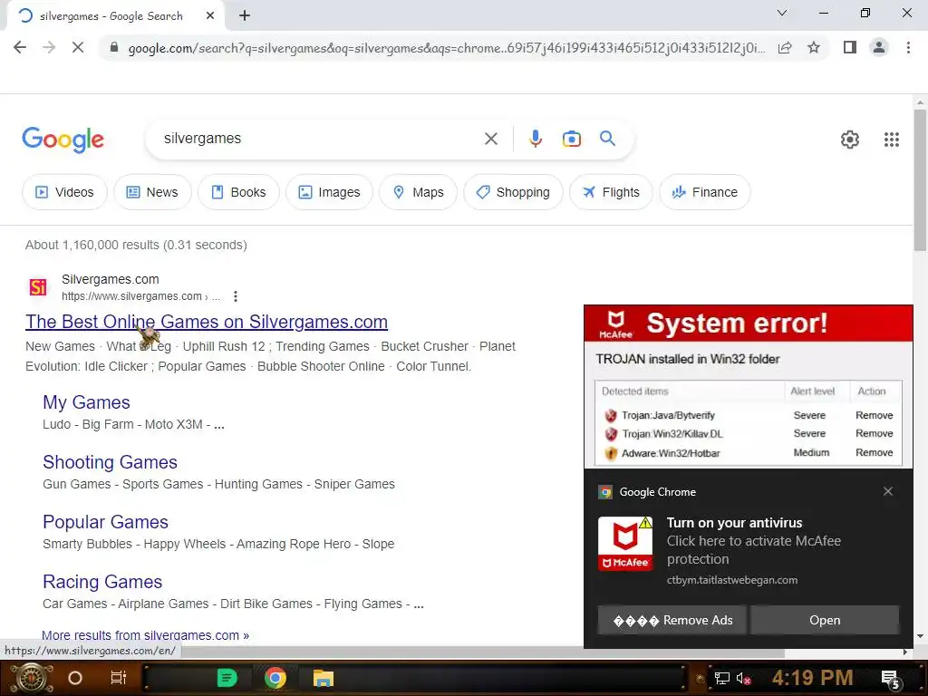The height and width of the screenshot is (696, 928).
Task: Open the Chrome profile menu
Action: pyautogui.click(x=879, y=47)
